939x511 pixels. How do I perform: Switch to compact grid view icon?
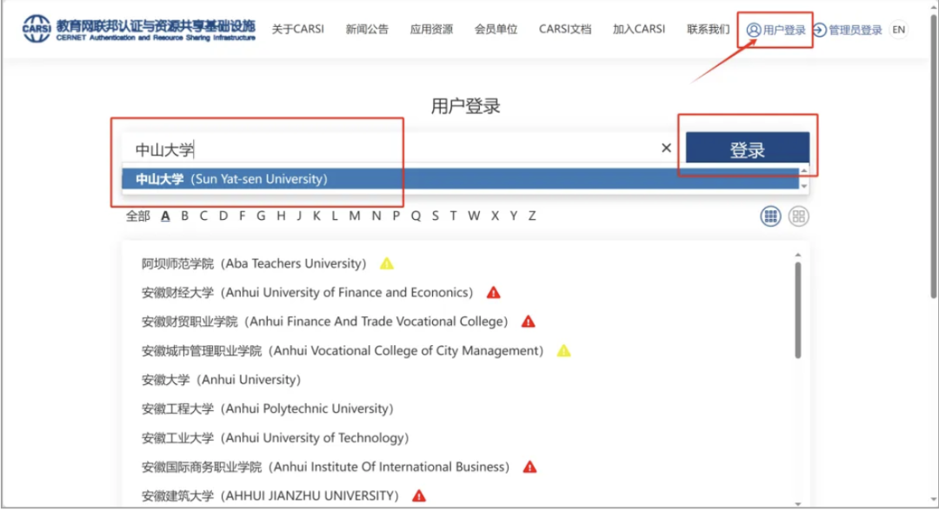770,216
